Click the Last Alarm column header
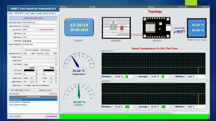Viewport: 216px width, 121px height. click(63, 7)
